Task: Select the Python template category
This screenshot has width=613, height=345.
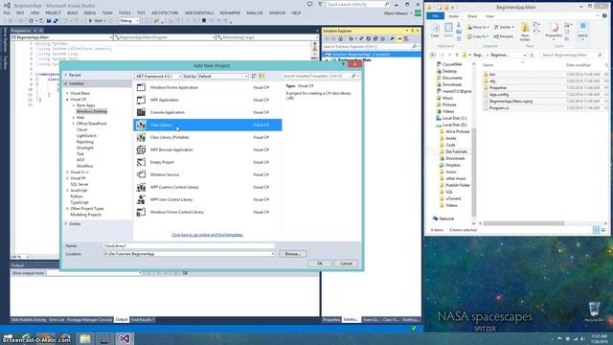Action: pos(77,196)
